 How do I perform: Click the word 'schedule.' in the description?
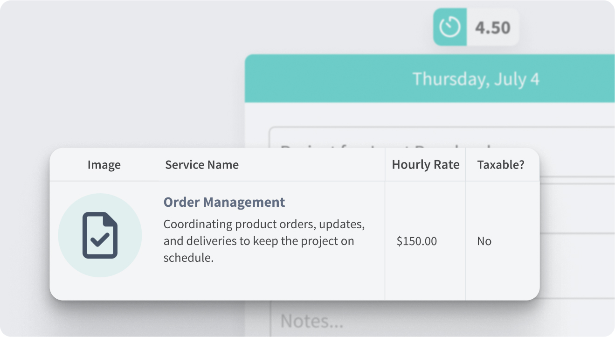[188, 258]
